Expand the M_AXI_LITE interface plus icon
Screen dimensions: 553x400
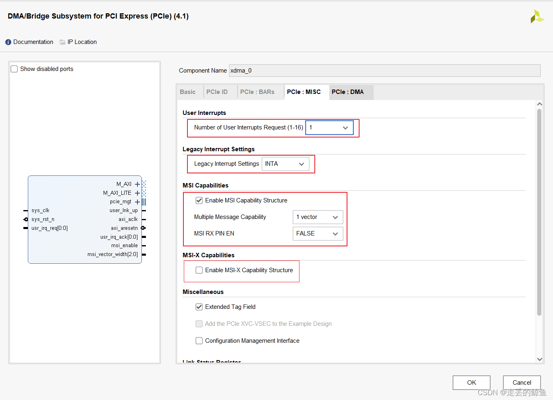pos(137,193)
